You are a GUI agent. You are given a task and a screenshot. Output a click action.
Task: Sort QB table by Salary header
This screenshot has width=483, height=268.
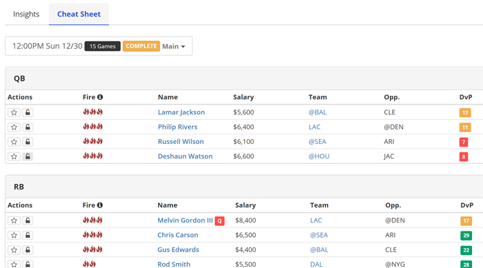point(244,97)
